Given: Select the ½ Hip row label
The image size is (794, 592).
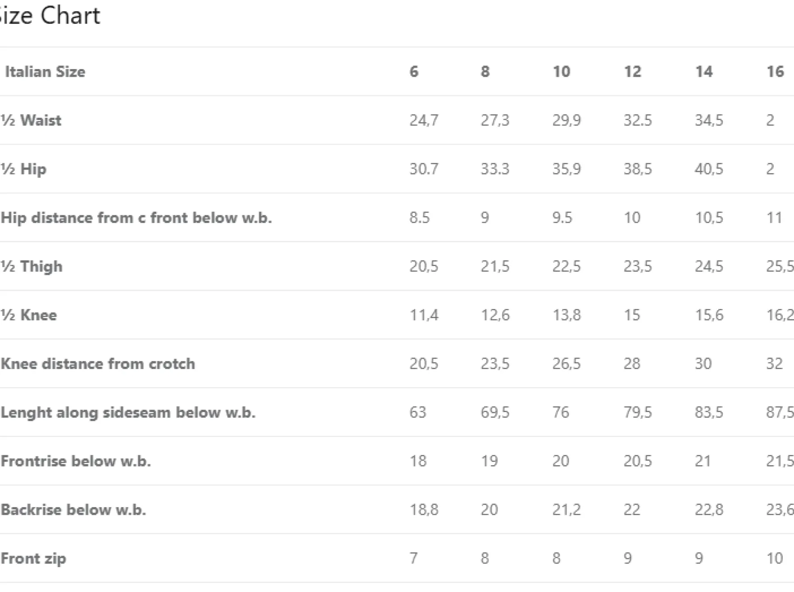Looking at the screenshot, I should coord(23,169).
